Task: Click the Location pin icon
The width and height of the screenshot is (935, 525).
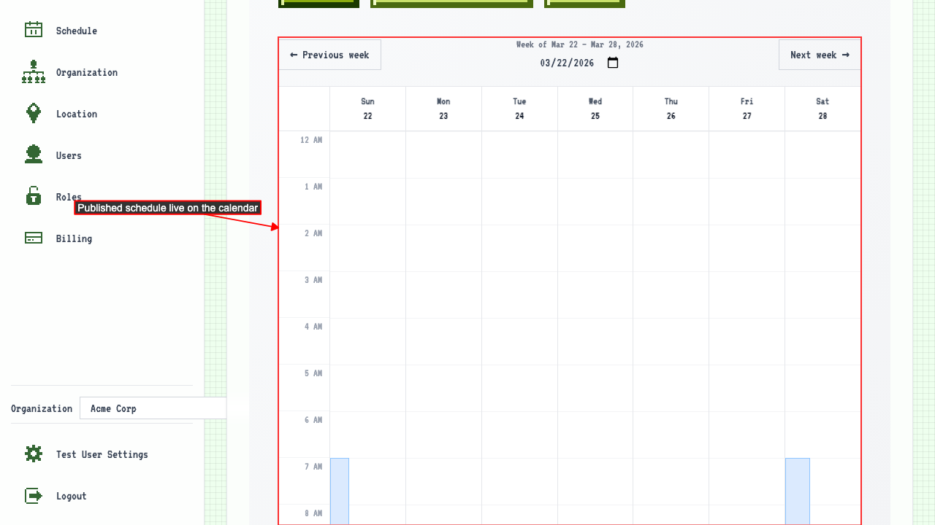Action: (34, 113)
